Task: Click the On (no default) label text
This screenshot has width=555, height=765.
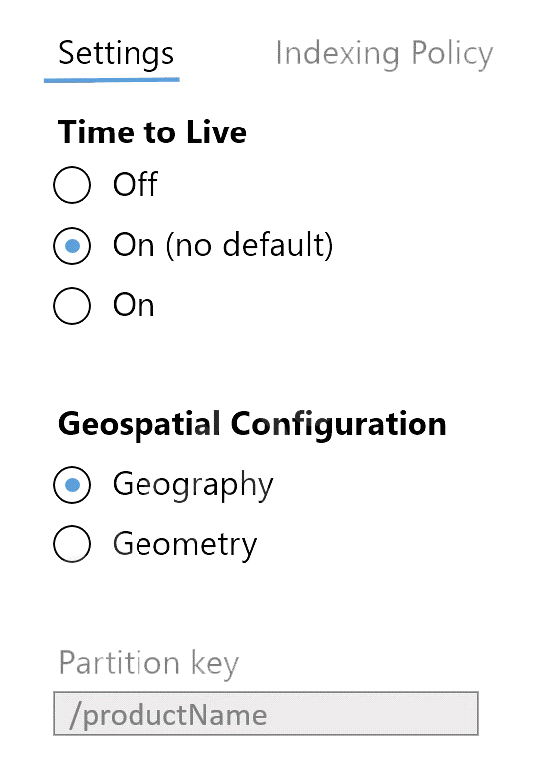Action: [222, 245]
